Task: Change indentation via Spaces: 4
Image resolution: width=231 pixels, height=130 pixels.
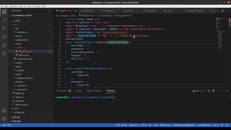Action: pos(134,125)
